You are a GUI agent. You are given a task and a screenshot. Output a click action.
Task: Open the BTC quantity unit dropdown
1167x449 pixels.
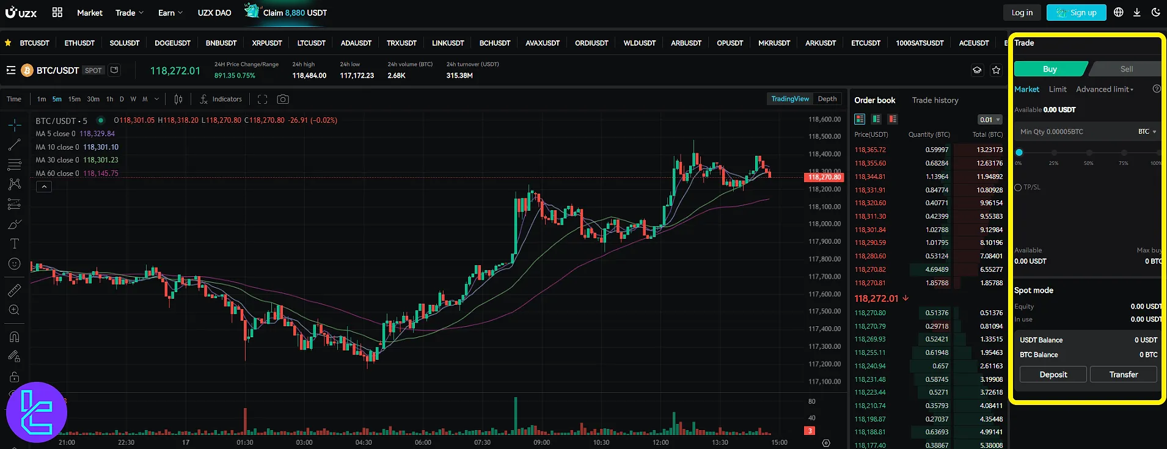(1147, 131)
